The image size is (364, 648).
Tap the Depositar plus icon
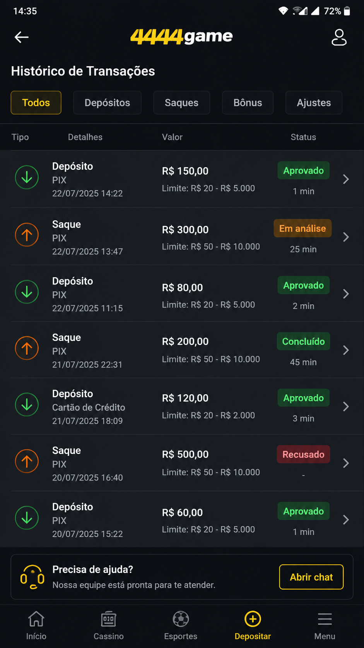[253, 619]
